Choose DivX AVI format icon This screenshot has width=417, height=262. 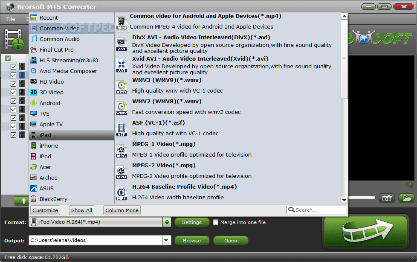[x=121, y=44]
